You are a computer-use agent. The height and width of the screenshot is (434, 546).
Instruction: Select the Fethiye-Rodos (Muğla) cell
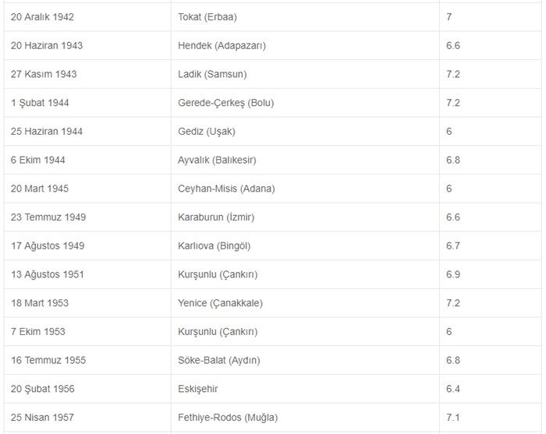[x=227, y=418]
